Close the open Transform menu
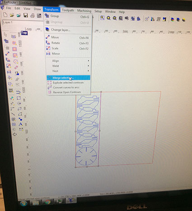 (52, 9)
